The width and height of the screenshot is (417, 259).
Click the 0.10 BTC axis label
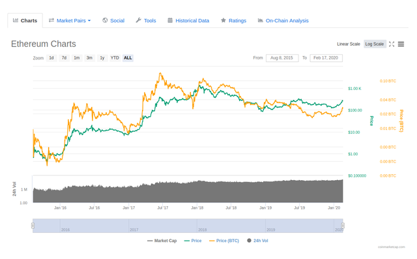coord(388,81)
